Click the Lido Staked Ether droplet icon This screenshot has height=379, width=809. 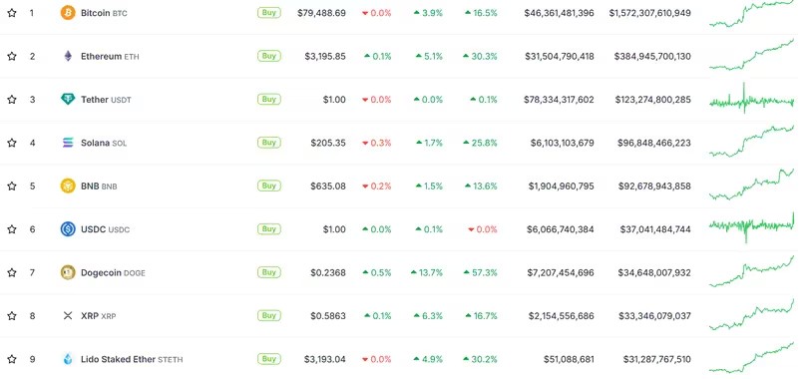click(68, 359)
